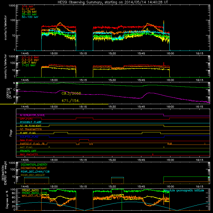Select the BAD_PACKETS flag label
Viewport: 213px width, 213px height.
point(29,154)
